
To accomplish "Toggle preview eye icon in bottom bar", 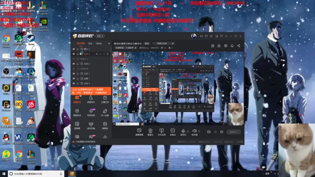I will [215, 132].
